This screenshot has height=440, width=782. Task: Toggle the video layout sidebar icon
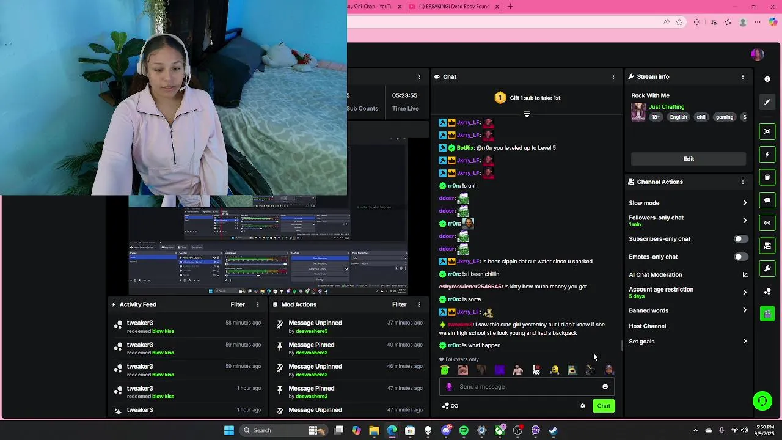coord(767,246)
